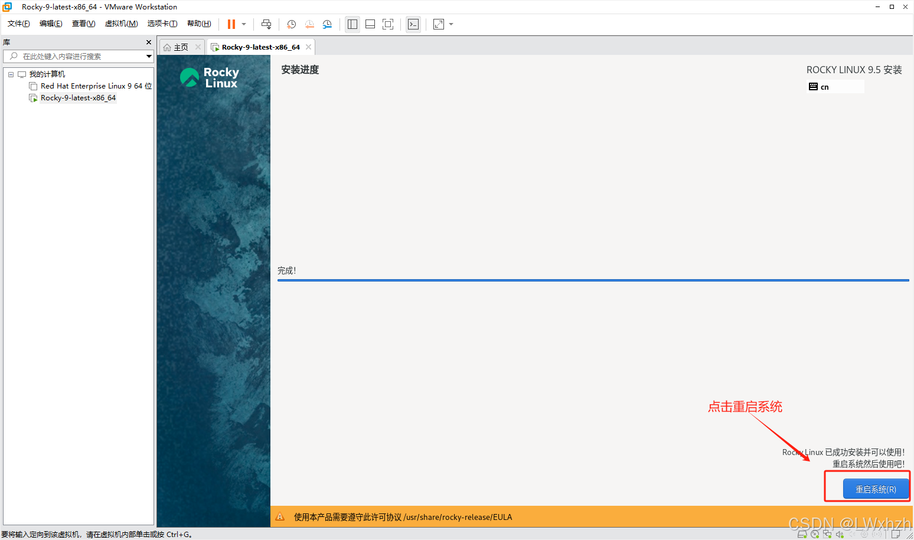The height and width of the screenshot is (540, 914).
Task: Click the Send Ctrl+Alt+Del toolbar icon
Action: [266, 24]
